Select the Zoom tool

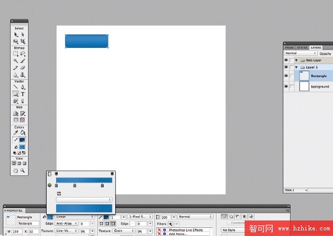tap(22, 171)
